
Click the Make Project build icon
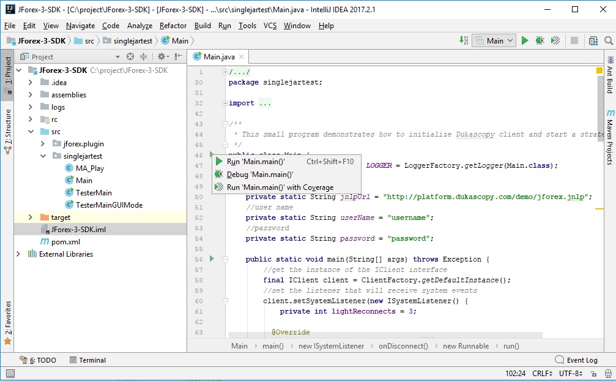coord(464,40)
